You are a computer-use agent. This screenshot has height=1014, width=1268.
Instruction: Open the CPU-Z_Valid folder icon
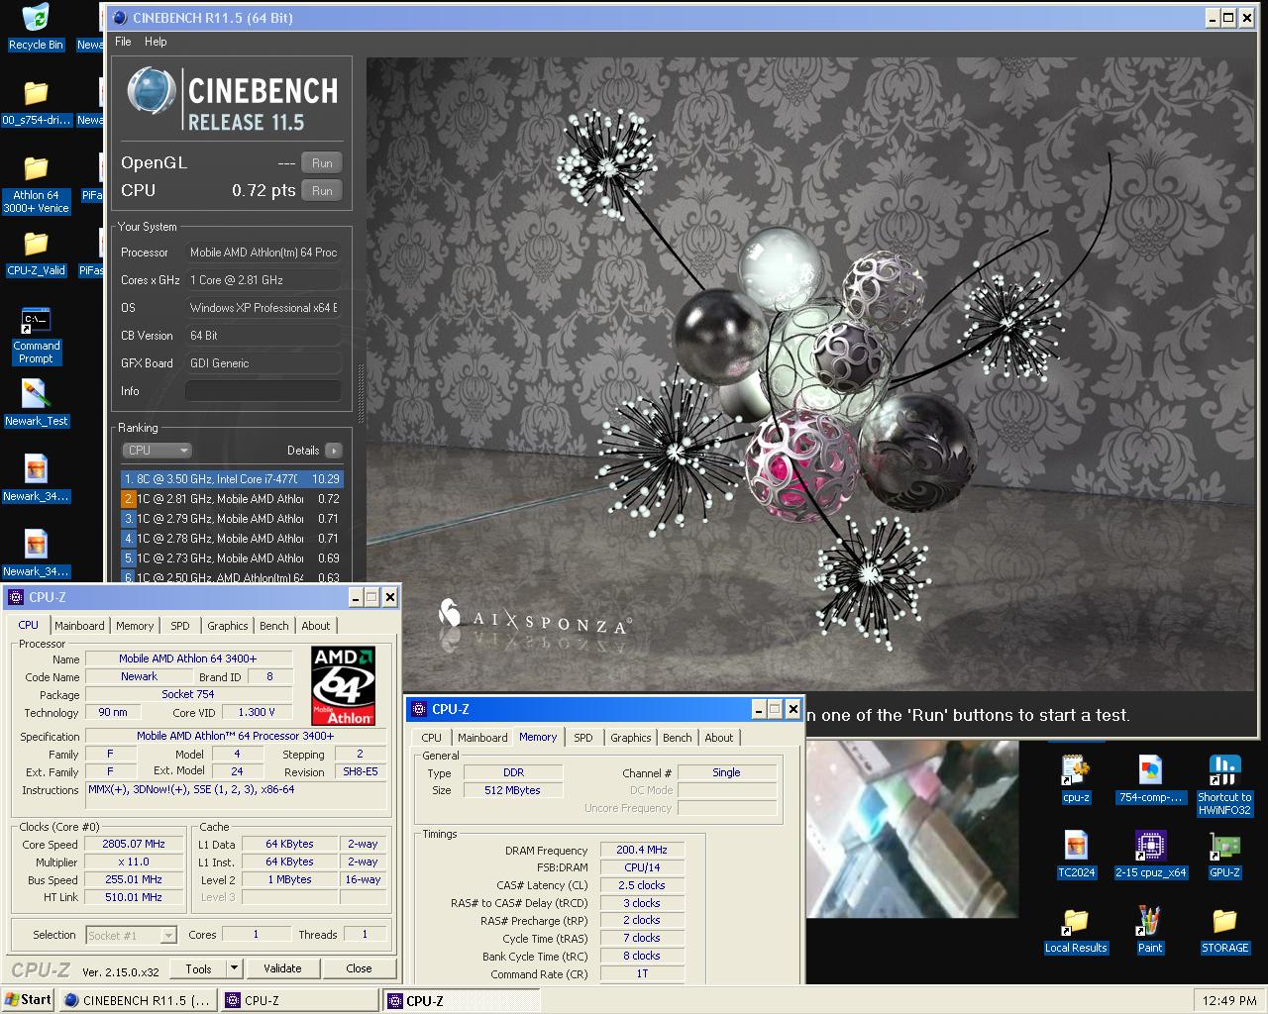pyautogui.click(x=36, y=253)
